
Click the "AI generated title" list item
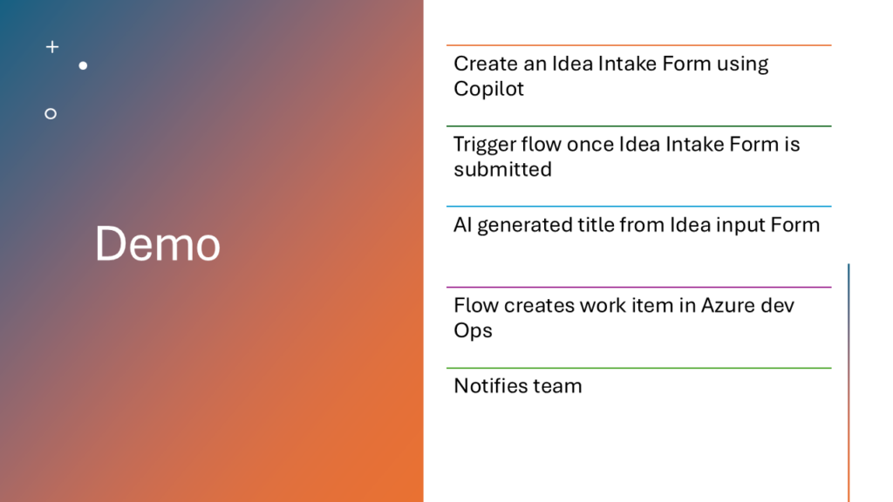tap(637, 225)
